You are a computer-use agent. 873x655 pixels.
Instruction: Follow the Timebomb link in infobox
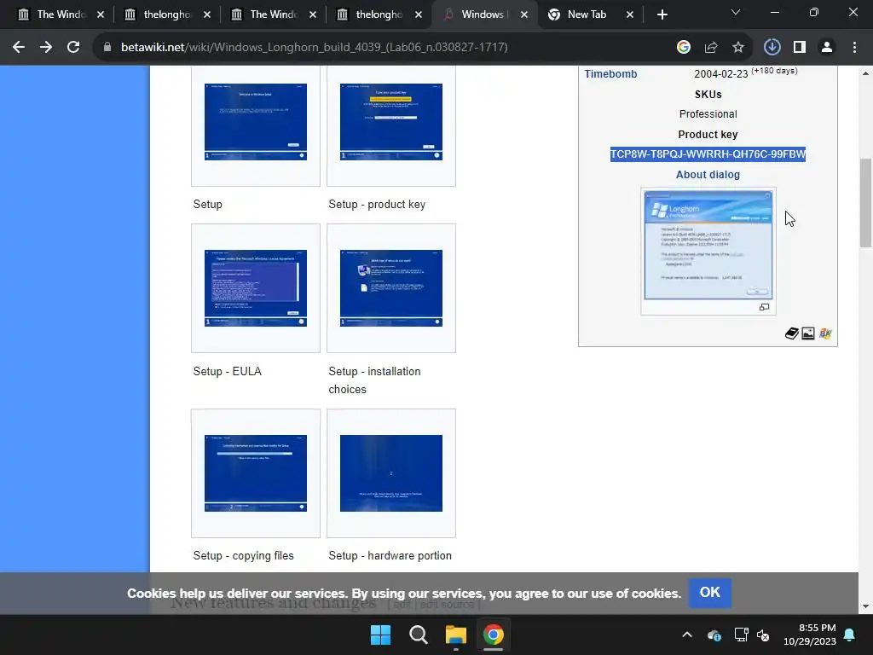[x=610, y=74]
